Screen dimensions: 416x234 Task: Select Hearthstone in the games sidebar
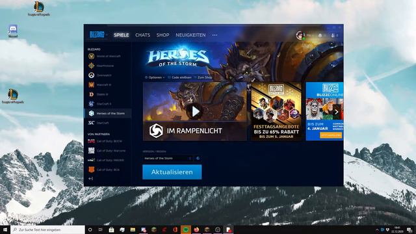pos(107,66)
